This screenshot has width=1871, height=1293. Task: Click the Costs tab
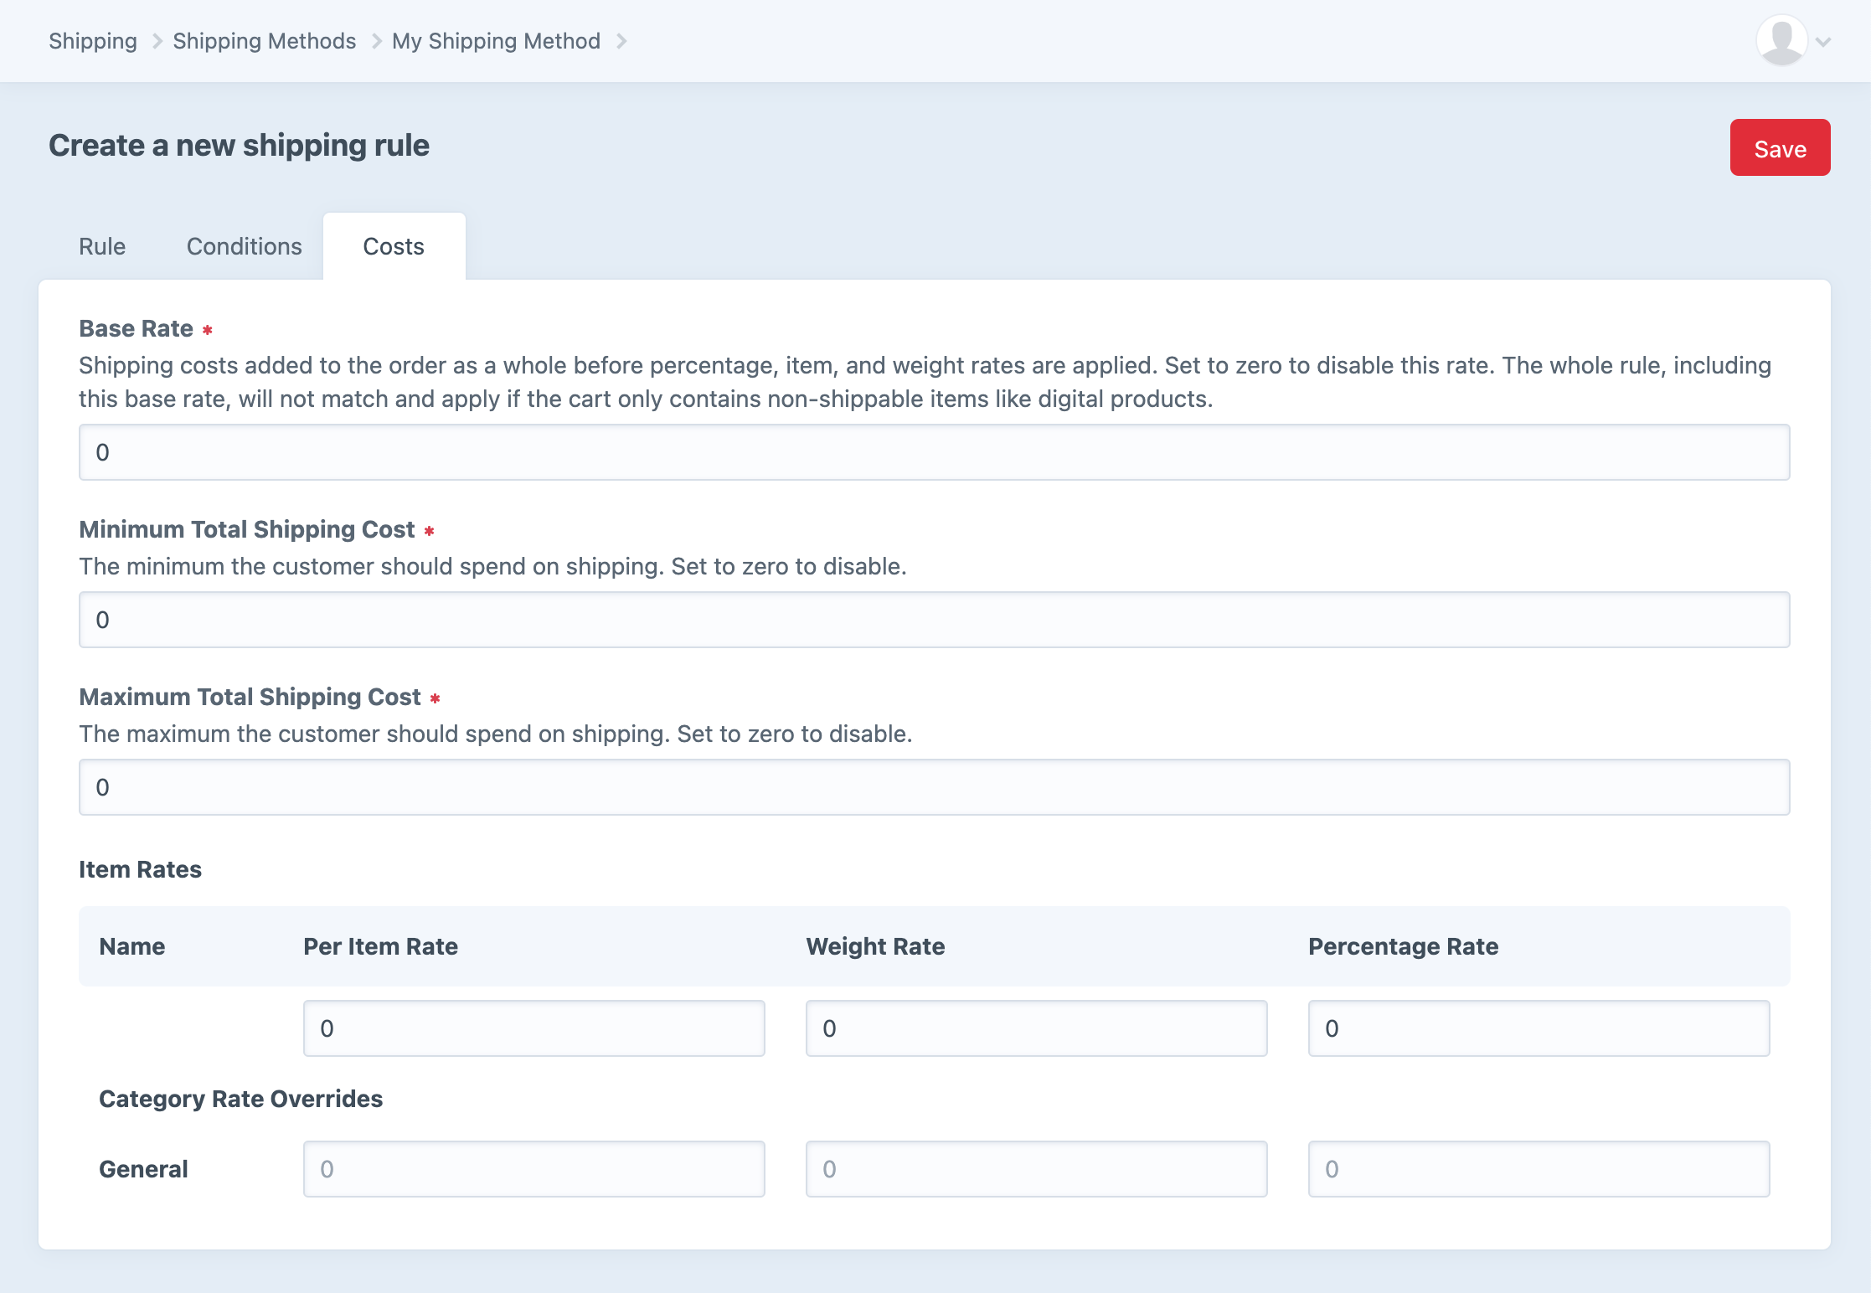(x=395, y=246)
